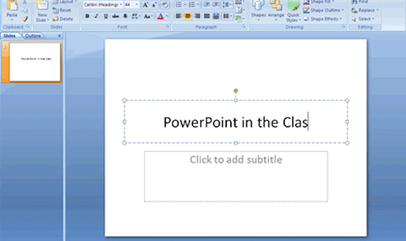Increase the list indent level
Image resolution: width=406 pixels, height=241 pixels.
coord(215,5)
